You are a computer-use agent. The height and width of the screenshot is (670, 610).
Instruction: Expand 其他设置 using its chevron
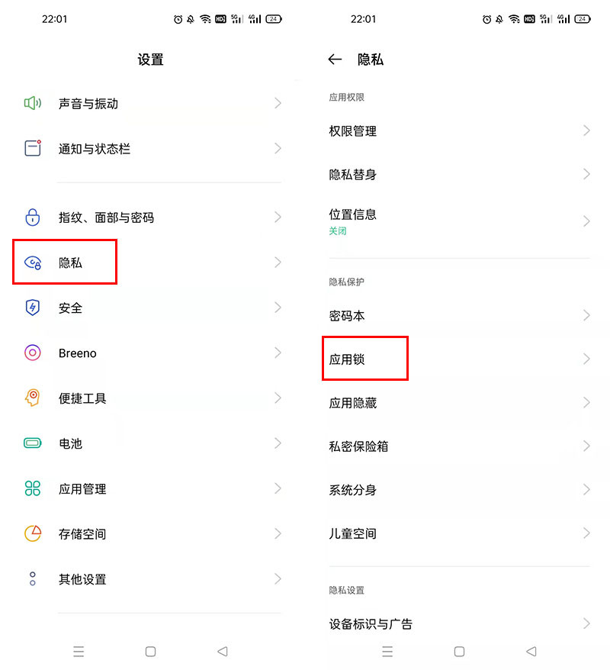click(x=278, y=579)
